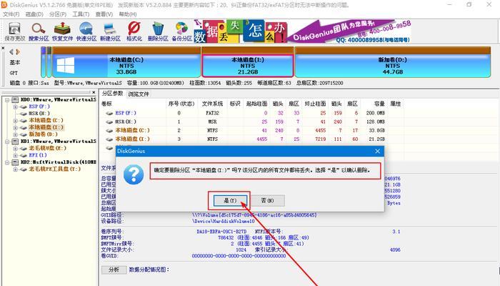Click the 卷标 column header
The width and height of the screenshot is (500, 286).
pyautogui.click(x=107, y=104)
